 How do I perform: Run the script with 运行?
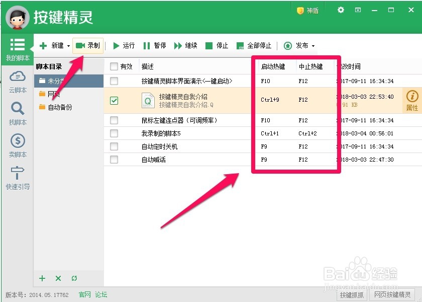click(124, 46)
